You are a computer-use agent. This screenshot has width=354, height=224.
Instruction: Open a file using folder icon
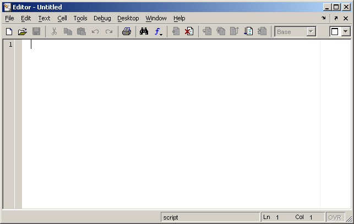pos(23,31)
